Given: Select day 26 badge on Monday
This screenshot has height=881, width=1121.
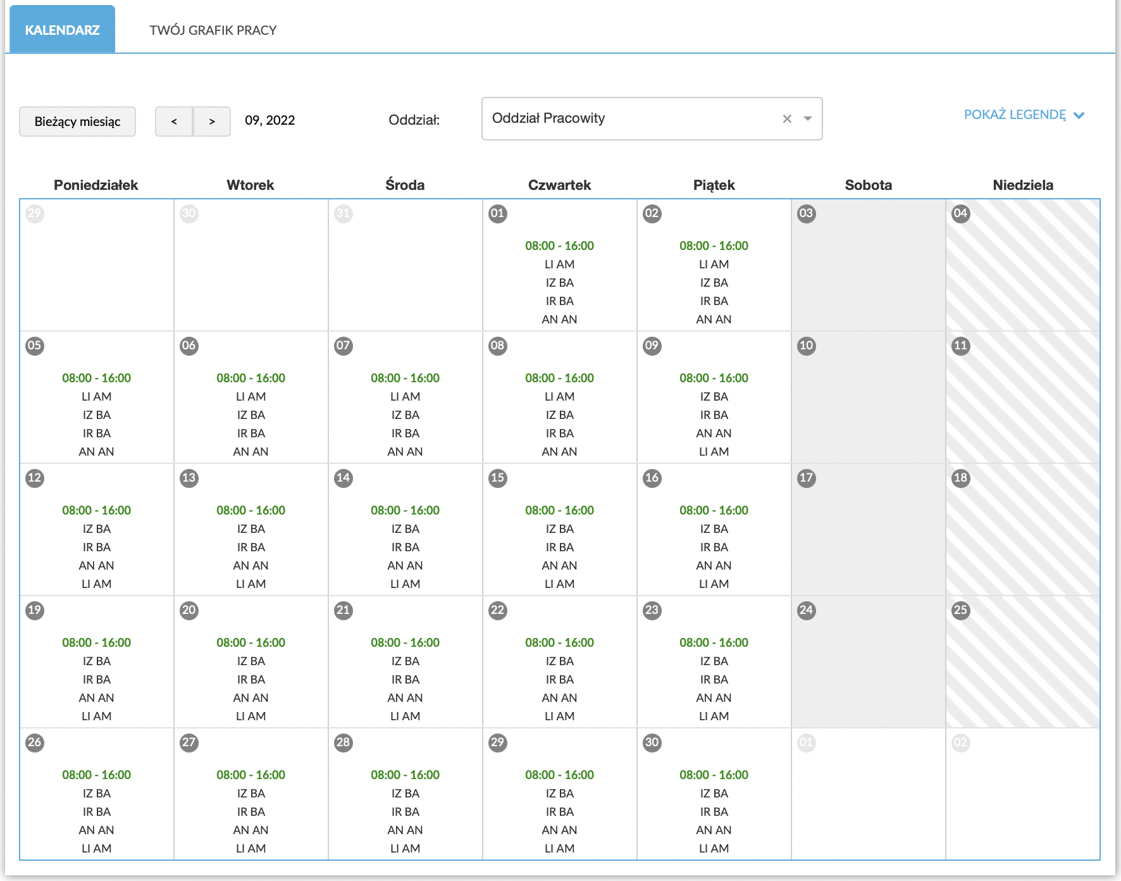Looking at the screenshot, I should click(35, 742).
